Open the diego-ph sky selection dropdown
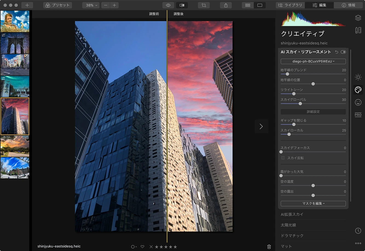The width and height of the screenshot is (365, 251). pos(313,61)
